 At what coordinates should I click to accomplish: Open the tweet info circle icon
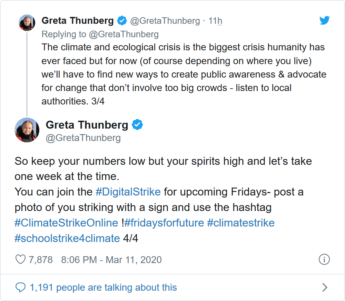click(x=324, y=259)
